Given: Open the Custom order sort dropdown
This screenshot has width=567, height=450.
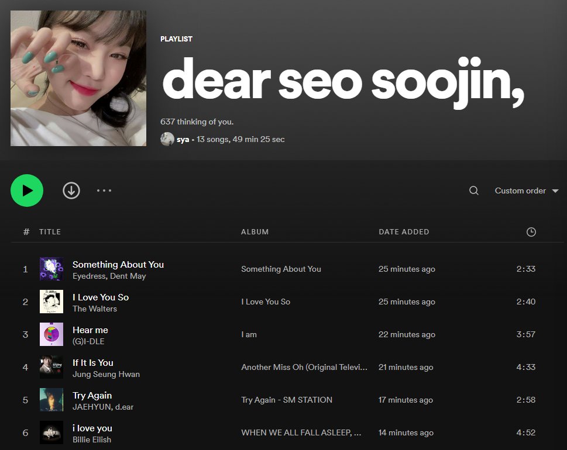Looking at the screenshot, I should [x=527, y=191].
